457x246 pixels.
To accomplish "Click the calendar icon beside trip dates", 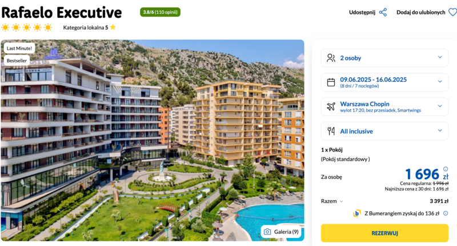I will click(x=331, y=82).
